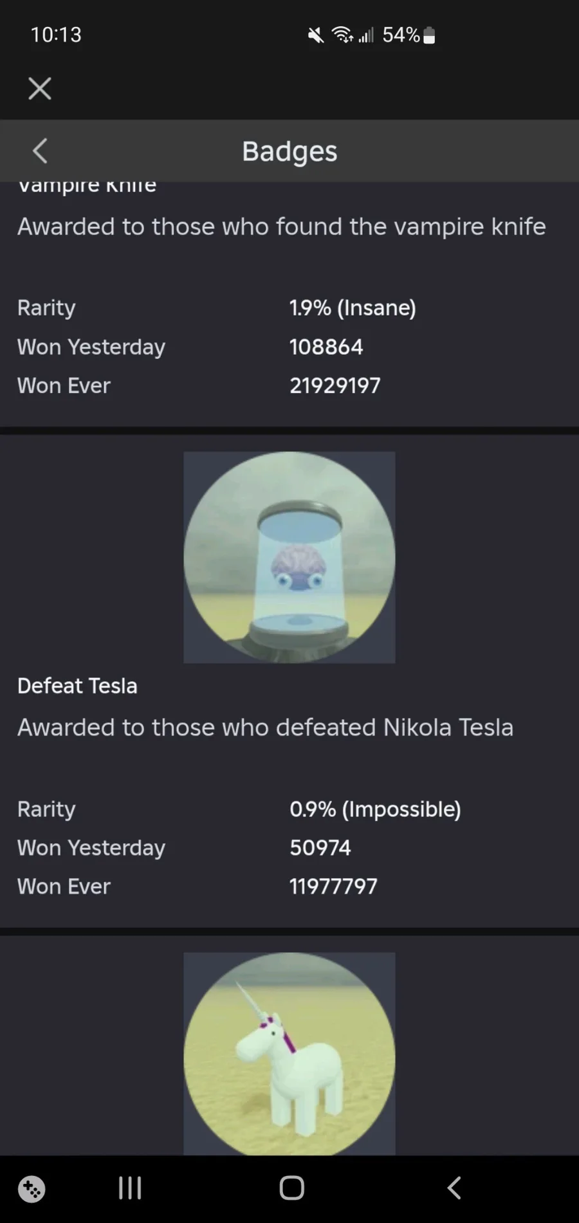This screenshot has width=579, height=1223.
Task: Tap the 1.9% (Insane) rarity value
Action: [353, 308]
